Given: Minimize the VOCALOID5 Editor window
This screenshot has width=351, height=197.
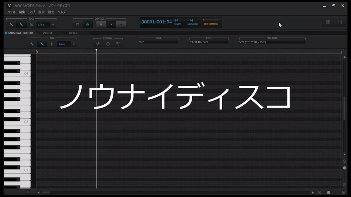Looking at the screenshot, I should pos(324,6).
